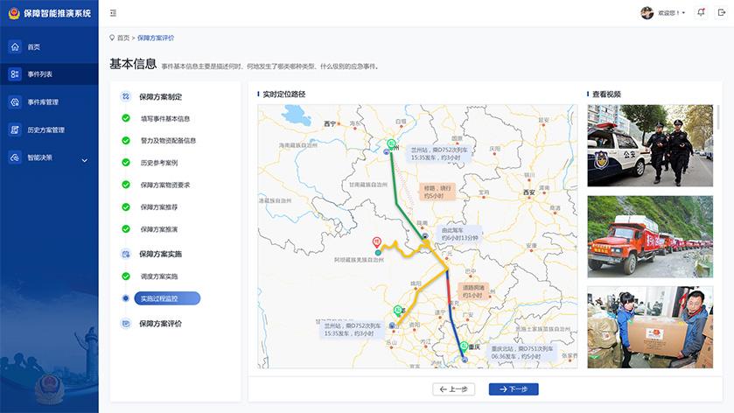734x413 pixels.
Task: Click the 历史方案管理 document icon
Action: coord(15,129)
